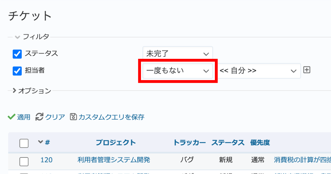Open the 一度もない assignee operator dropdown
Viewport: 331px width, 174px height.
tap(178, 71)
